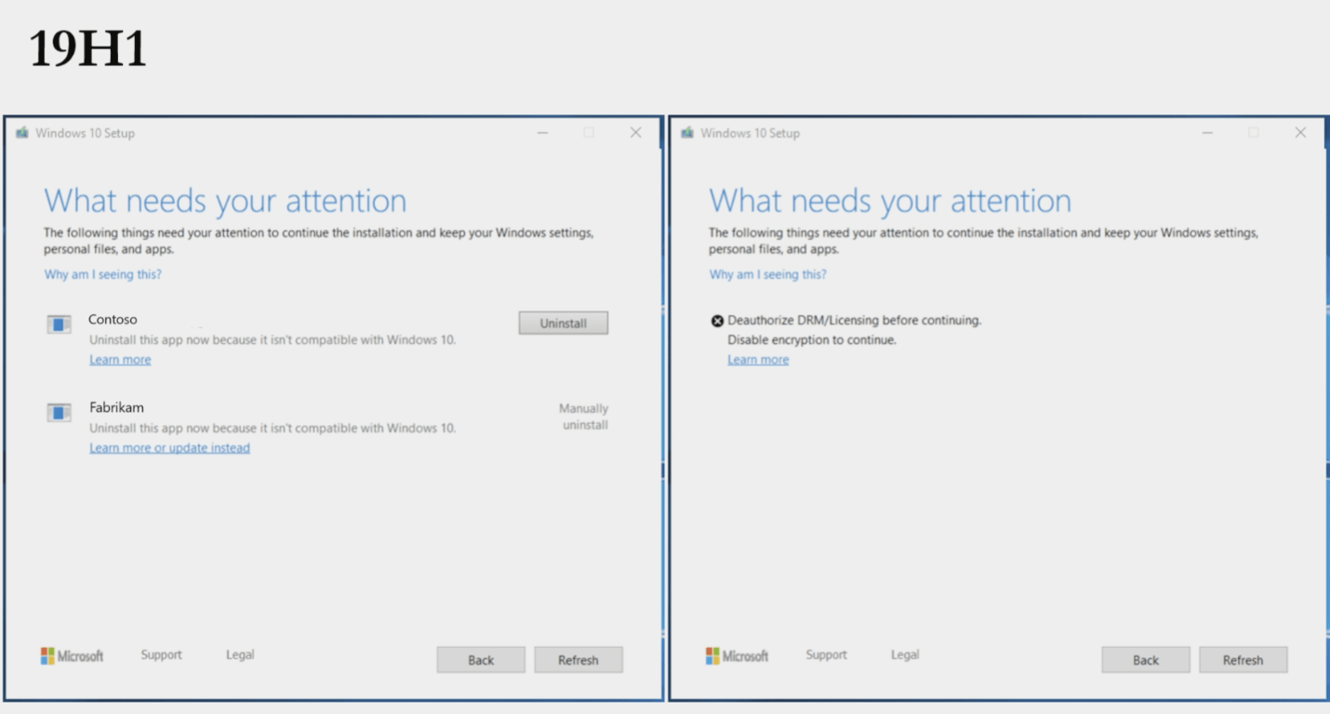Click the DRM error X icon
Viewport: 1330px width, 714px height.
[x=717, y=321]
